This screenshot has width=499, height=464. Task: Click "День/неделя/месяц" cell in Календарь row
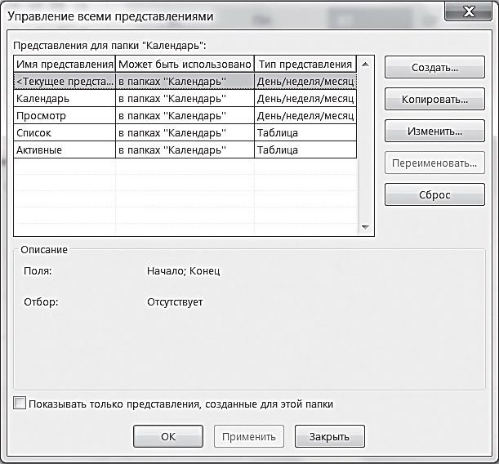tap(305, 98)
